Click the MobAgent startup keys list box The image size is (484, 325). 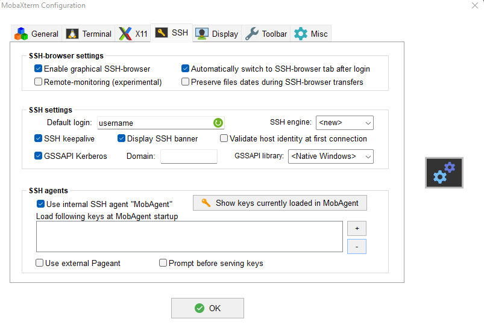tap(189, 237)
